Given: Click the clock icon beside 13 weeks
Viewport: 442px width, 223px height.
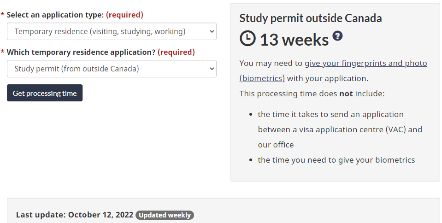Looking at the screenshot, I should point(248,39).
